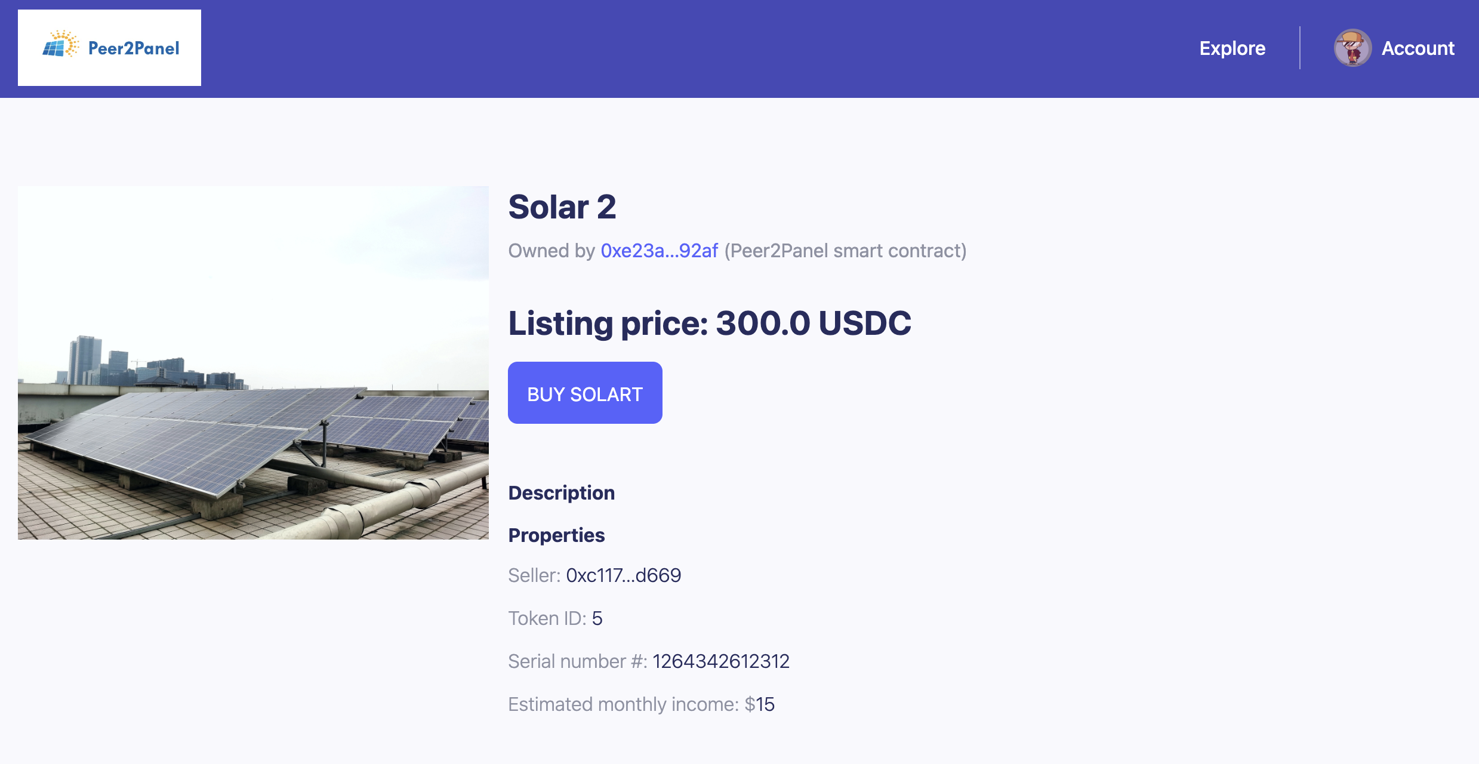Open the solar panel rooftop photo
The height and width of the screenshot is (764, 1479).
pos(253,363)
